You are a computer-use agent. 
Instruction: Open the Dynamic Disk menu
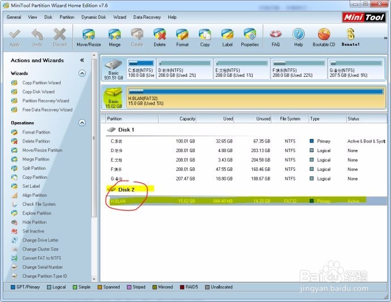coord(93,17)
